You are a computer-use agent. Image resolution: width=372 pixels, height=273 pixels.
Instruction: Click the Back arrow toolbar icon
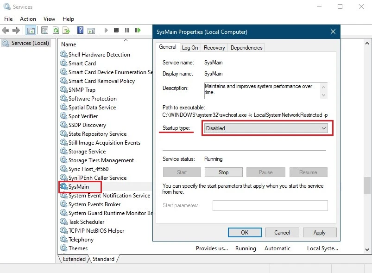[x=6, y=30]
